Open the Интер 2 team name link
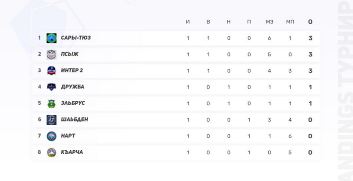The width and height of the screenshot is (353, 181). coord(73,71)
